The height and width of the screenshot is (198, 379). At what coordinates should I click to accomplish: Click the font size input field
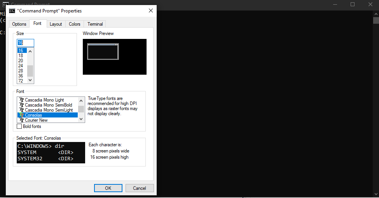25,43
